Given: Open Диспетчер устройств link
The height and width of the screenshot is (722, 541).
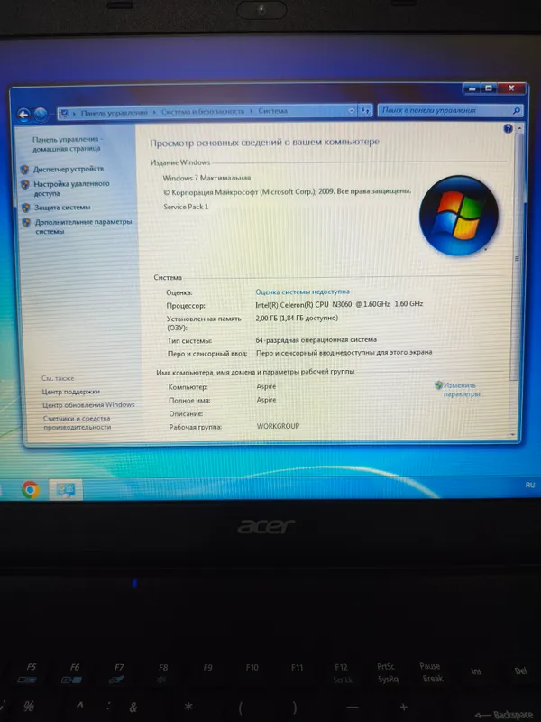Looking at the screenshot, I should [x=69, y=169].
